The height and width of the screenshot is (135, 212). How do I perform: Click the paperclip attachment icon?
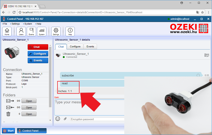coord(65,119)
